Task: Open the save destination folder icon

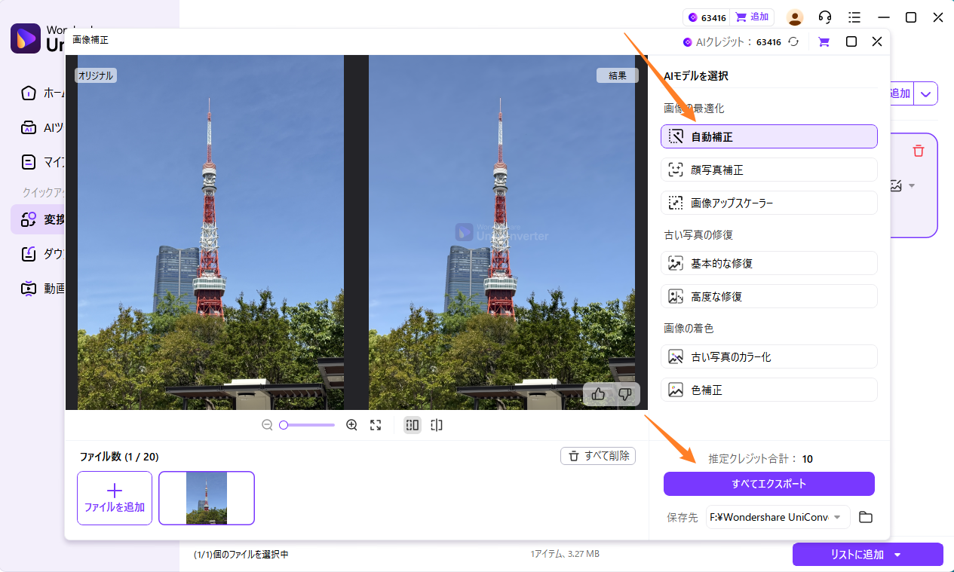Action: point(865,517)
